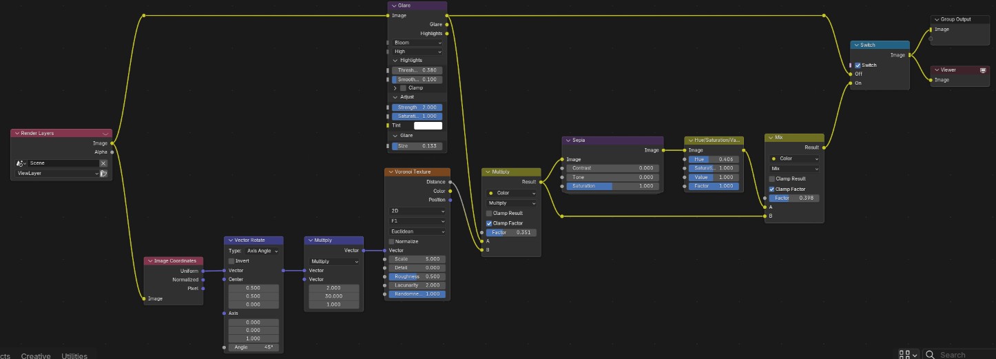Click the Smoothness 0.100 slider
Image resolution: width=996 pixels, height=359 pixels.
(417, 79)
